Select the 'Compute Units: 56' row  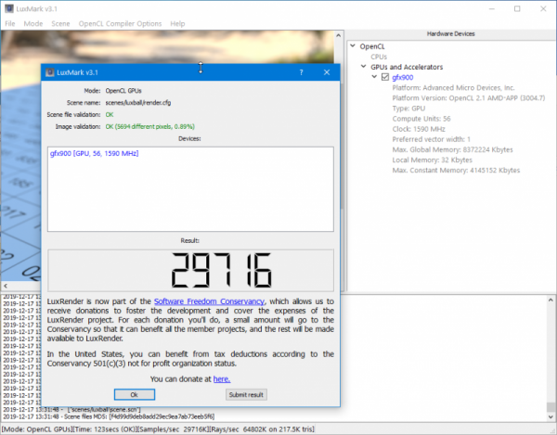(421, 119)
